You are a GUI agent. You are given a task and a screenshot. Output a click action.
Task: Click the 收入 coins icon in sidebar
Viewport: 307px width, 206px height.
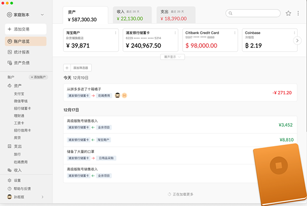pyautogui.click(x=9, y=170)
